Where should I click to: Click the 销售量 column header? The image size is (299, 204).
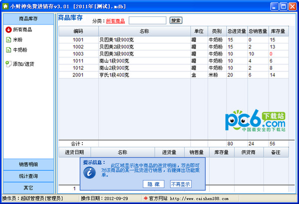coord(197,152)
